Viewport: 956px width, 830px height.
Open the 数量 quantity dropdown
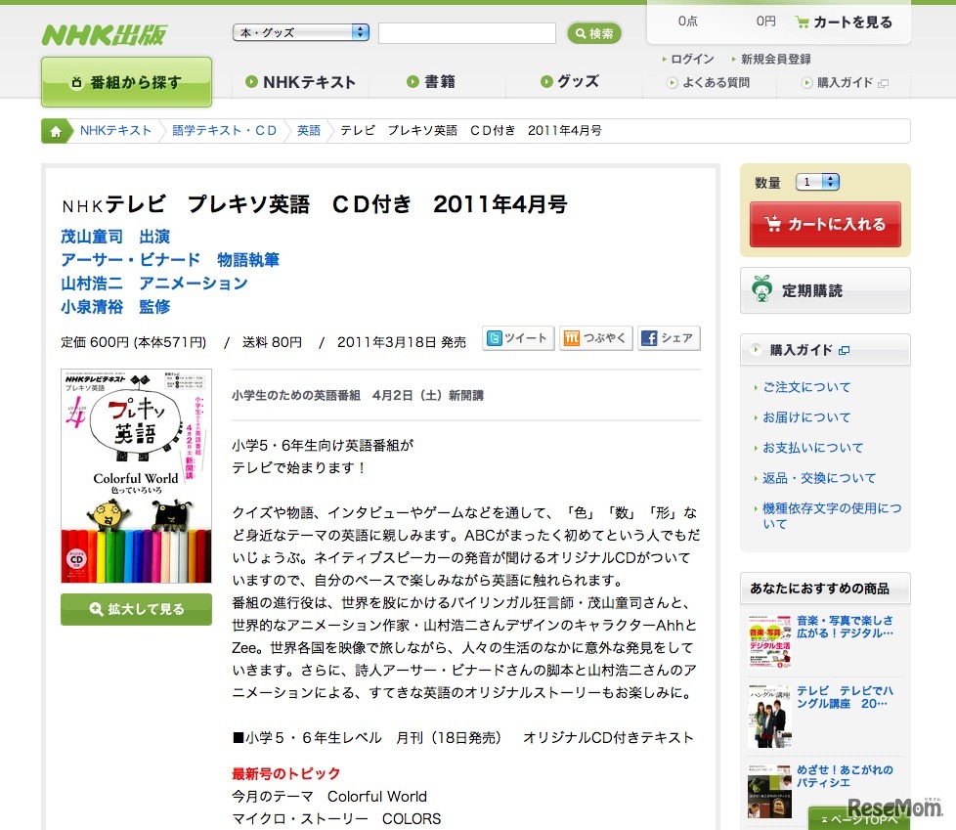click(817, 182)
